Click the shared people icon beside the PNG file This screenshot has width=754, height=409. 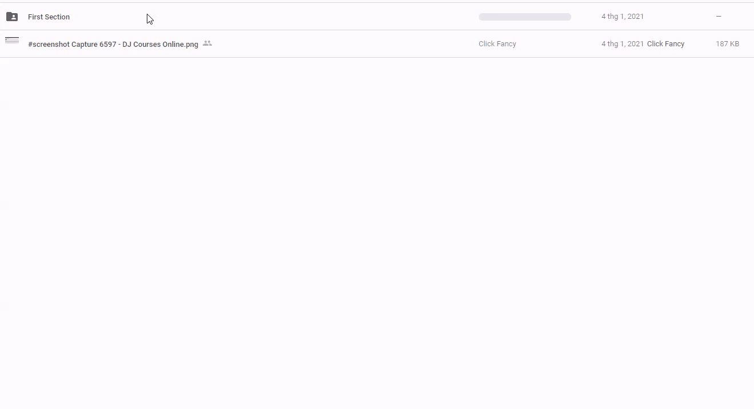207,43
